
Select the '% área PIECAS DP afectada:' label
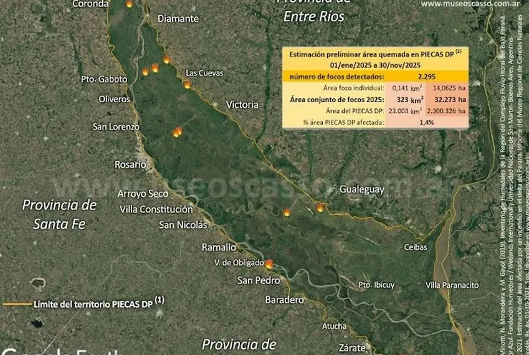pos(343,122)
